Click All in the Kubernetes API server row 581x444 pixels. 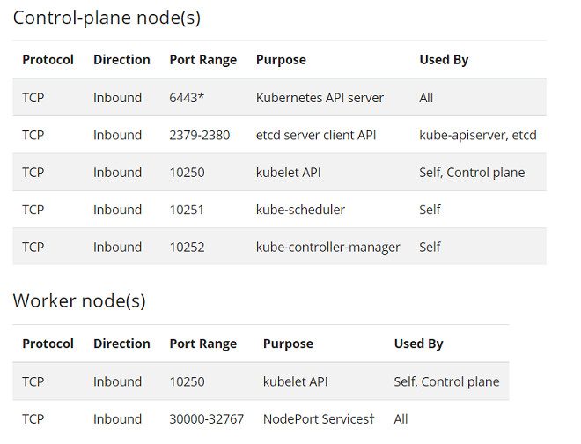[426, 98]
